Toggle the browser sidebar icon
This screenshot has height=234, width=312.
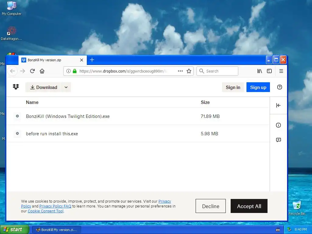(x=269, y=71)
